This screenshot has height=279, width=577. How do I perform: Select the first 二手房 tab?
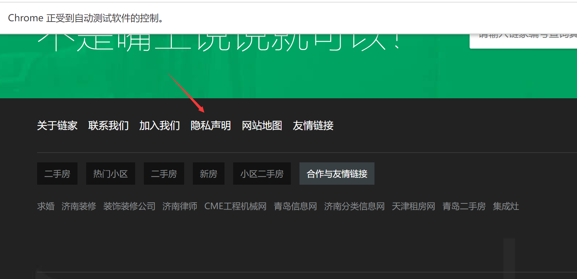pyautogui.click(x=57, y=174)
